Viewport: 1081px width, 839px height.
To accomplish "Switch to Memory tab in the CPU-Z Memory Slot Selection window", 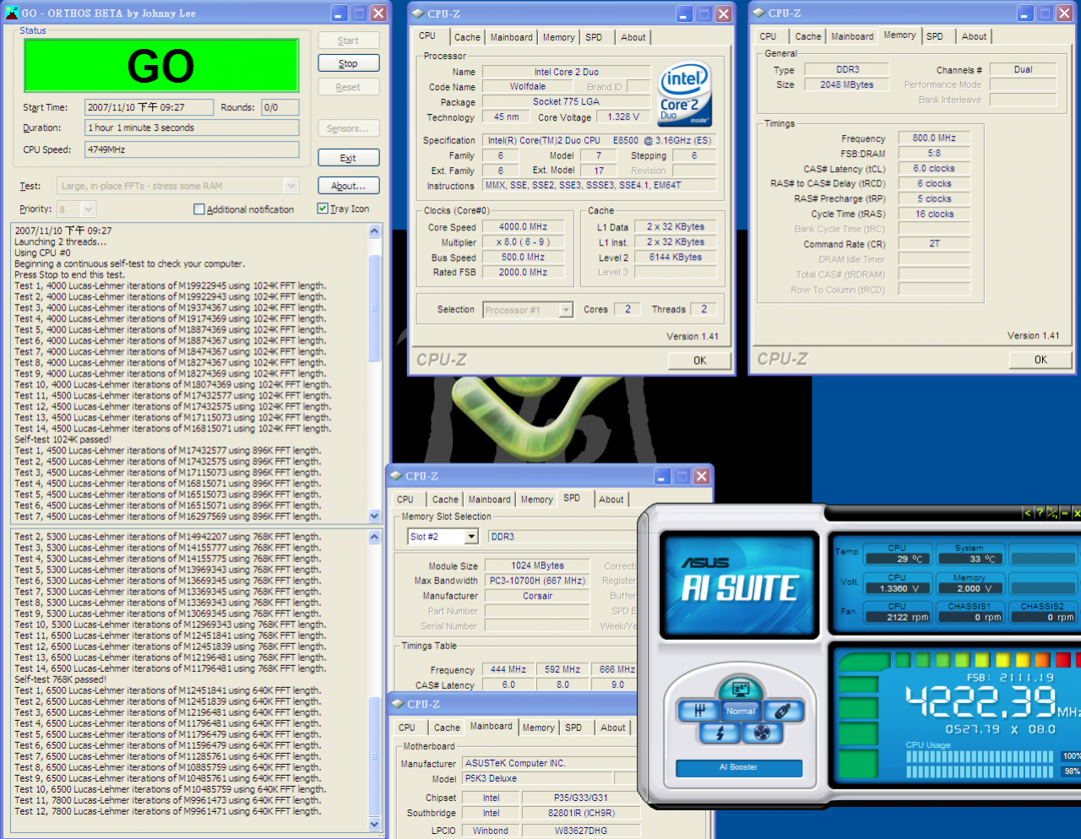I will click(537, 500).
